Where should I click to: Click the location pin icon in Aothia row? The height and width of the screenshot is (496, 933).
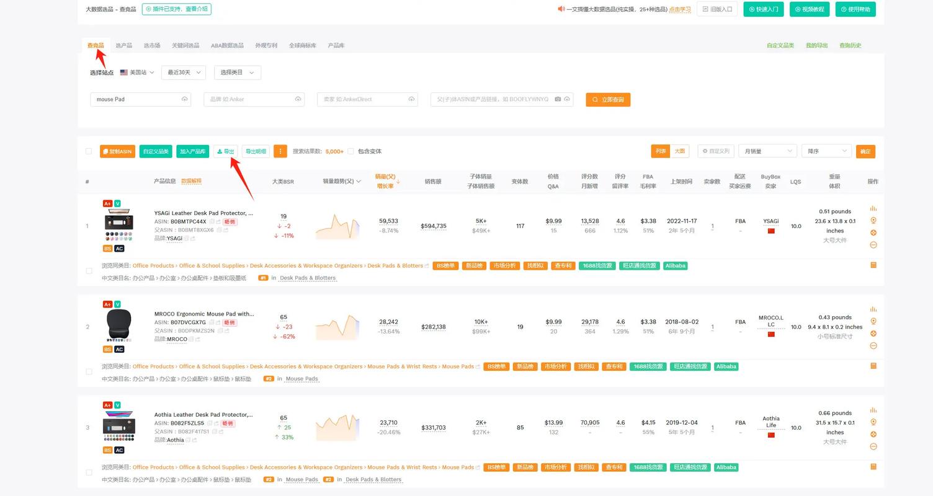(873, 422)
